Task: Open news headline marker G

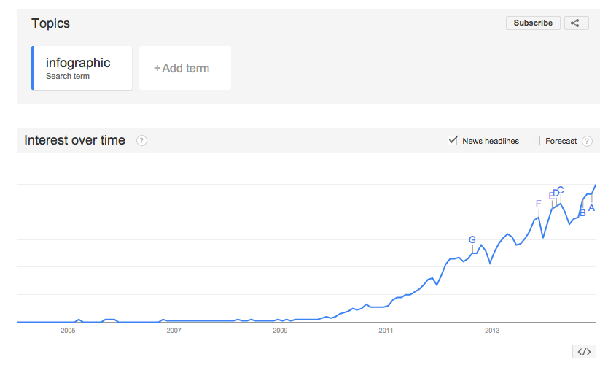Action: tap(472, 239)
